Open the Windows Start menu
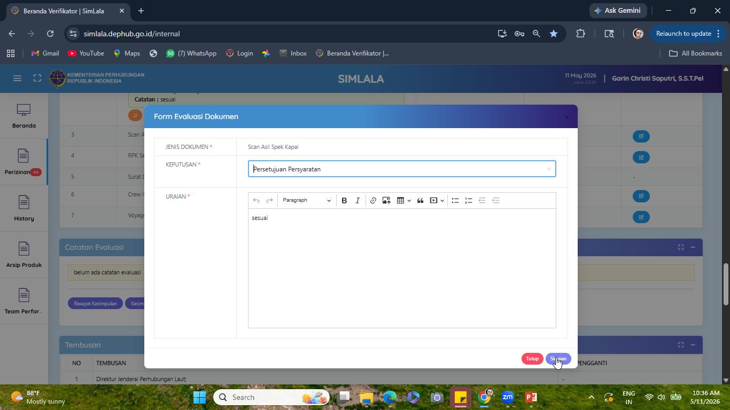730x410 pixels. [199, 397]
